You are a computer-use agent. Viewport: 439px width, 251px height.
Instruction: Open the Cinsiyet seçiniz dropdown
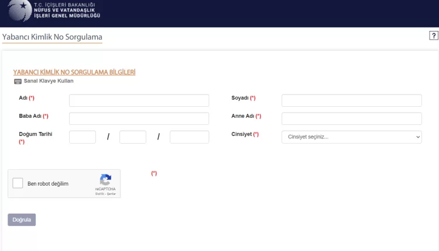coord(352,137)
